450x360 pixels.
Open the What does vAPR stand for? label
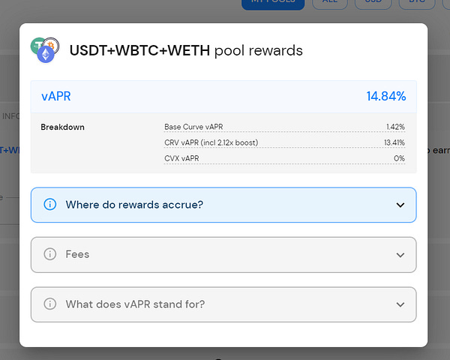135,304
